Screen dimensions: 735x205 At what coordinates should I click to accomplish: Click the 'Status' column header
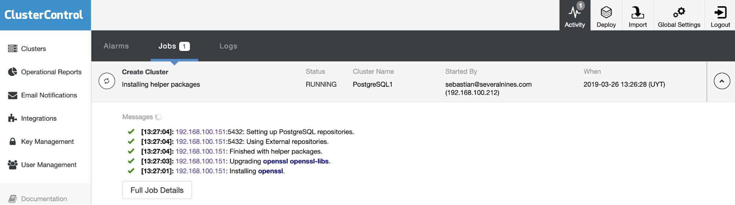coord(315,72)
